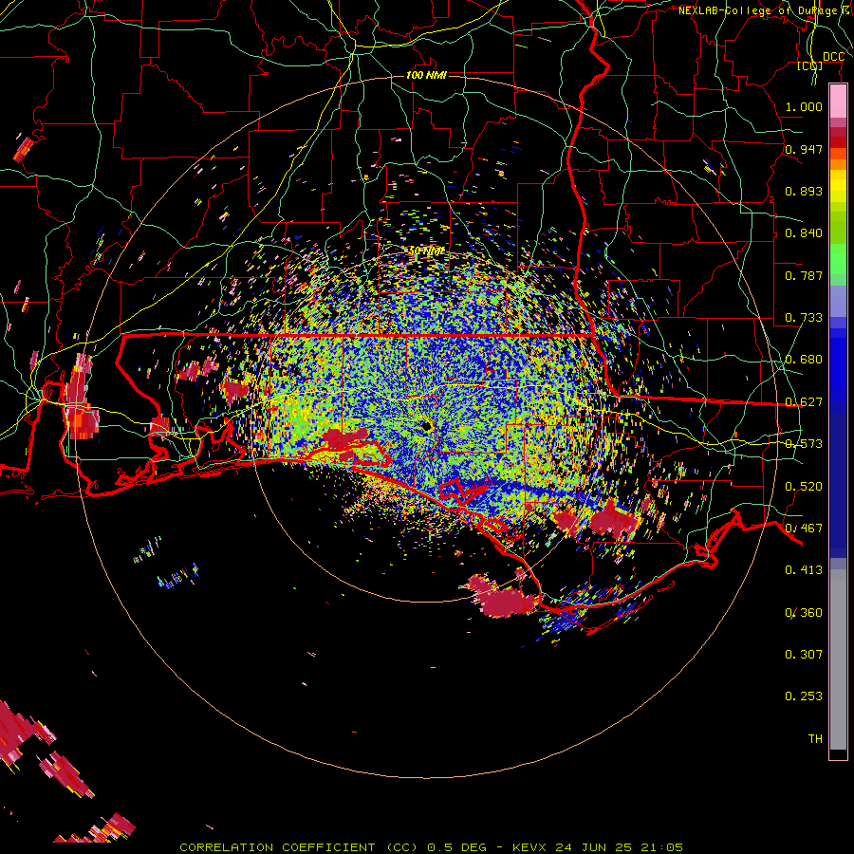Click the 0.733 scale value
Viewport: 854px width, 854px height.
tap(804, 318)
